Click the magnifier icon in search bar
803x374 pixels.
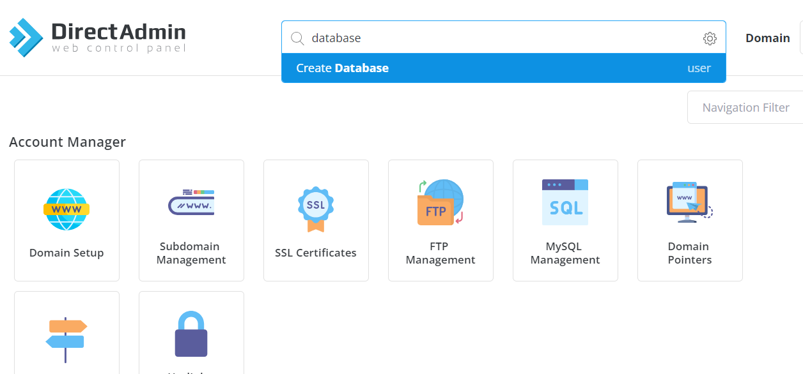pos(297,38)
